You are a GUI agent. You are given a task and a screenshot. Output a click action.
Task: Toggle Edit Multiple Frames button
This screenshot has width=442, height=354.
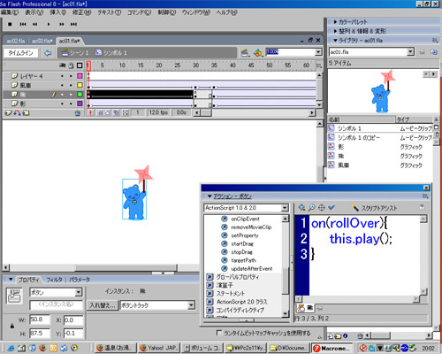[116, 112]
